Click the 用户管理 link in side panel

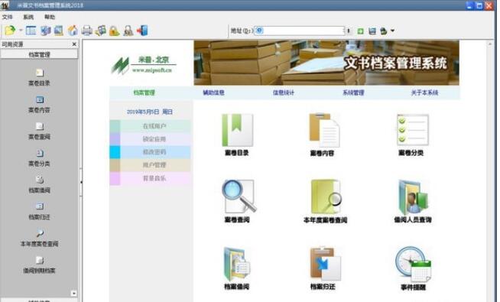coord(154,165)
